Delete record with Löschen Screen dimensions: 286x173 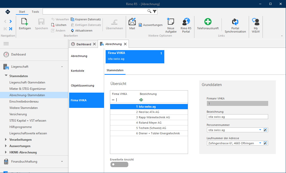click(x=59, y=25)
